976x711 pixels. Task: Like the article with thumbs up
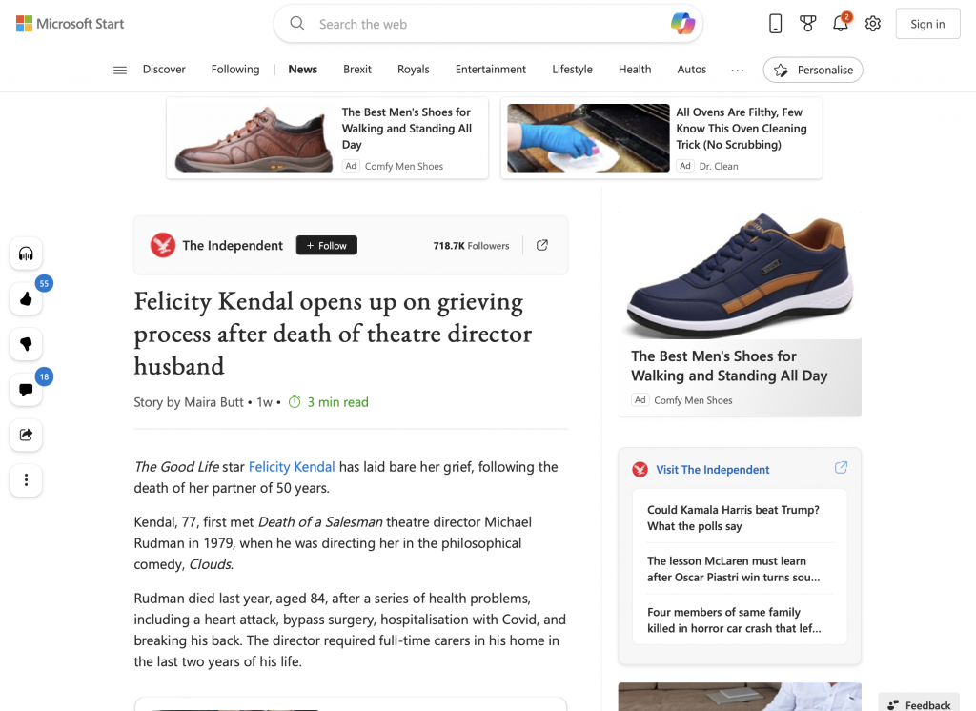(x=26, y=299)
